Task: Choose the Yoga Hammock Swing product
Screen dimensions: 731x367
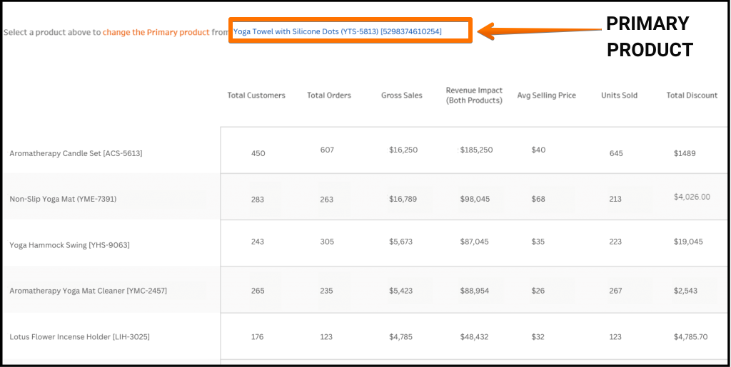Action: point(69,244)
